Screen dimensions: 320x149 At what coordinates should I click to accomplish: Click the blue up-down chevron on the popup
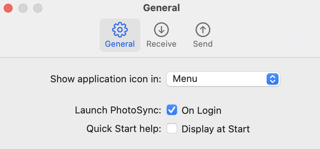(x=273, y=79)
